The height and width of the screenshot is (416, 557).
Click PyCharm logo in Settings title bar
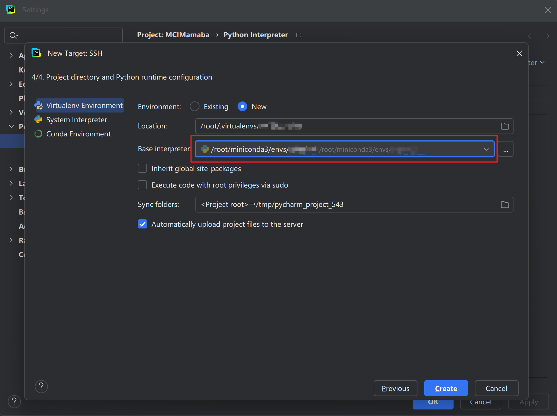coord(11,10)
